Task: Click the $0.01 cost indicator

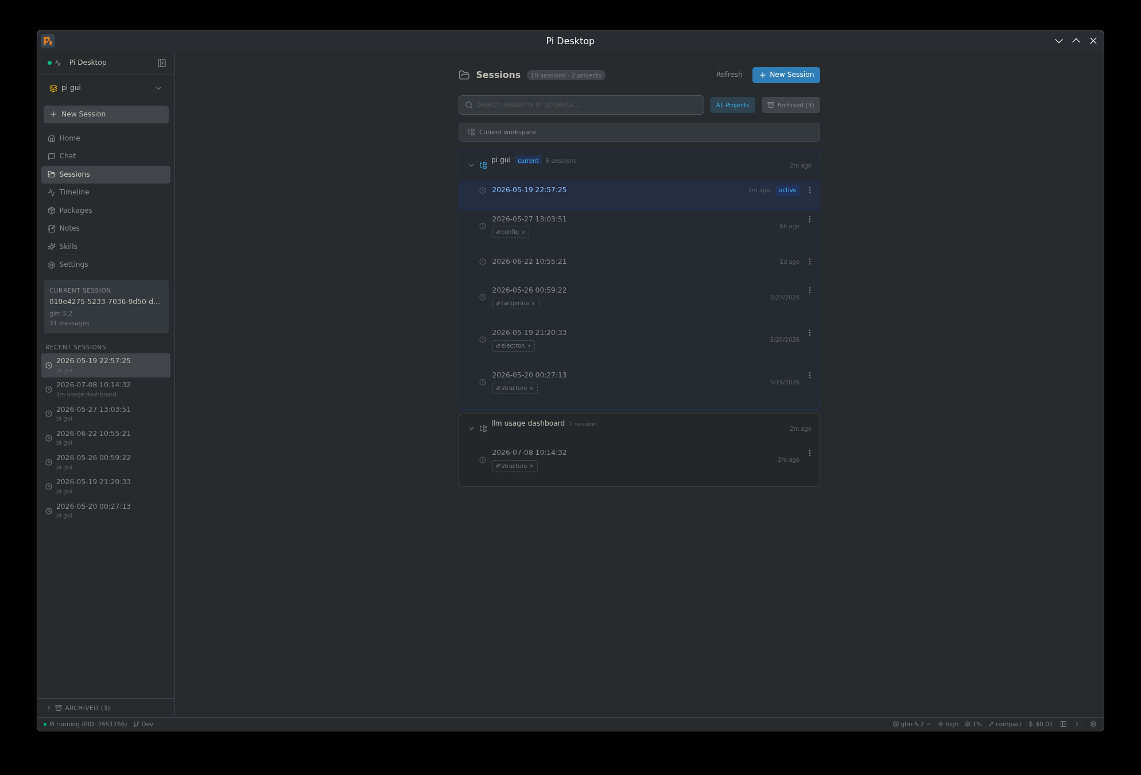Action: (1041, 724)
